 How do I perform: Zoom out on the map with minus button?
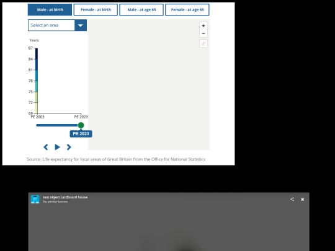pyautogui.click(x=203, y=33)
